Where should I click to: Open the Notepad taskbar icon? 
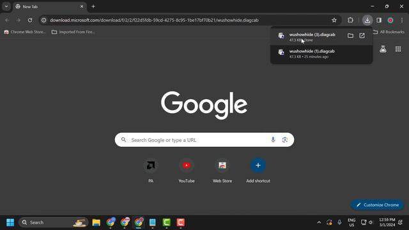click(x=152, y=222)
